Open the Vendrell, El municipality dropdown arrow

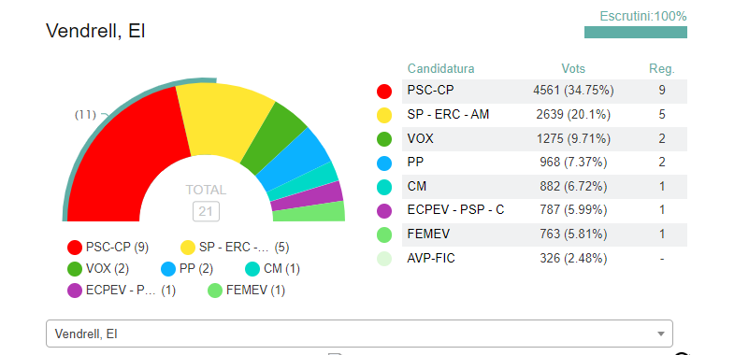pyautogui.click(x=661, y=334)
